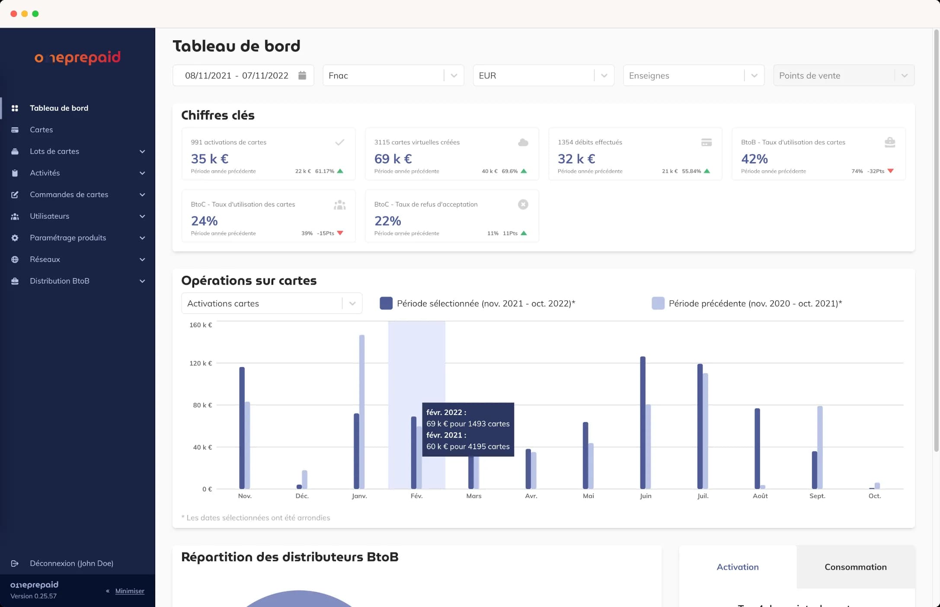
Task: Click people icon on BtoC usage card
Action: tap(340, 204)
